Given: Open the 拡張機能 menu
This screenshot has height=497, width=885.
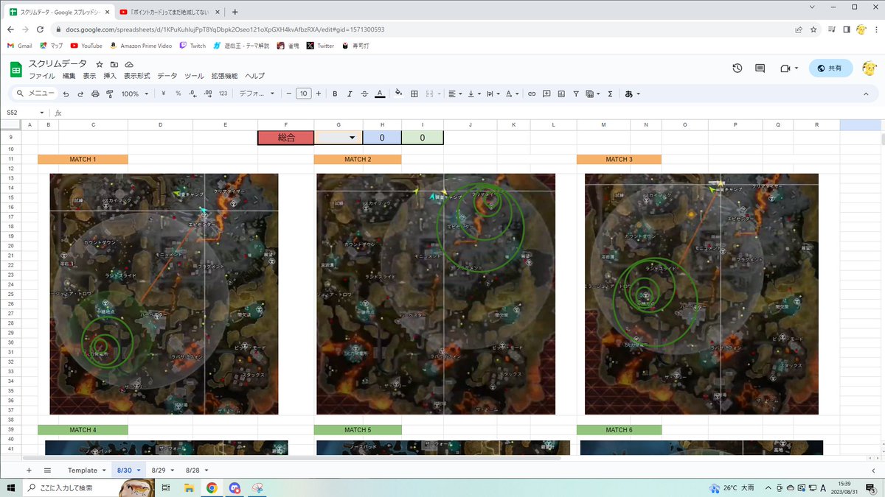Looking at the screenshot, I should pos(224,76).
